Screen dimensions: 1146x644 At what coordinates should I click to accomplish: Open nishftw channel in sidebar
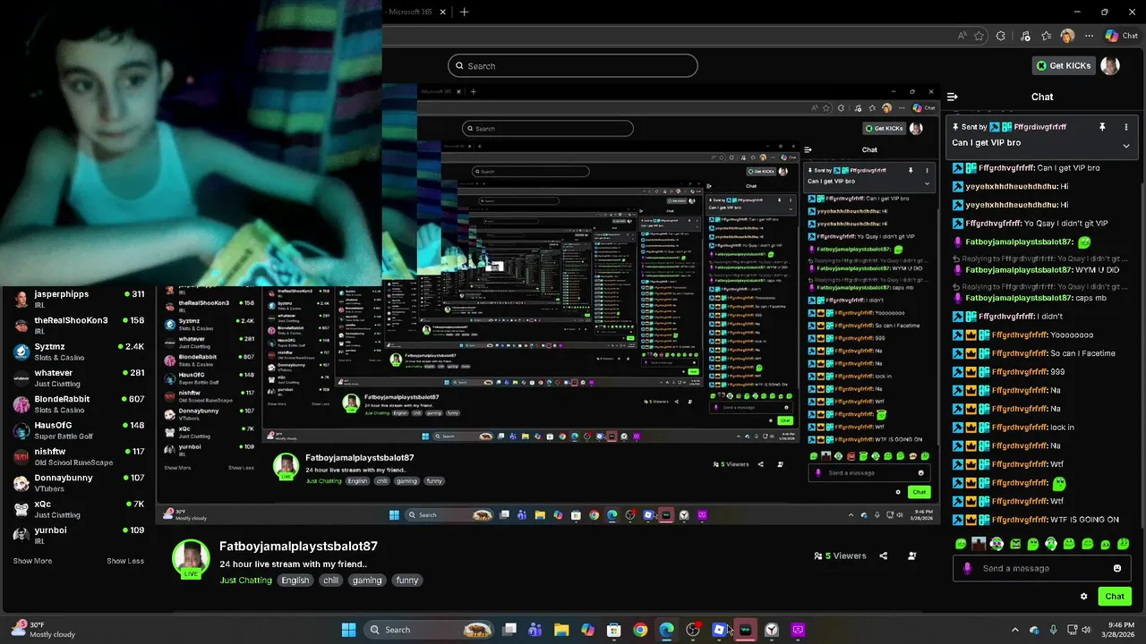78,456
